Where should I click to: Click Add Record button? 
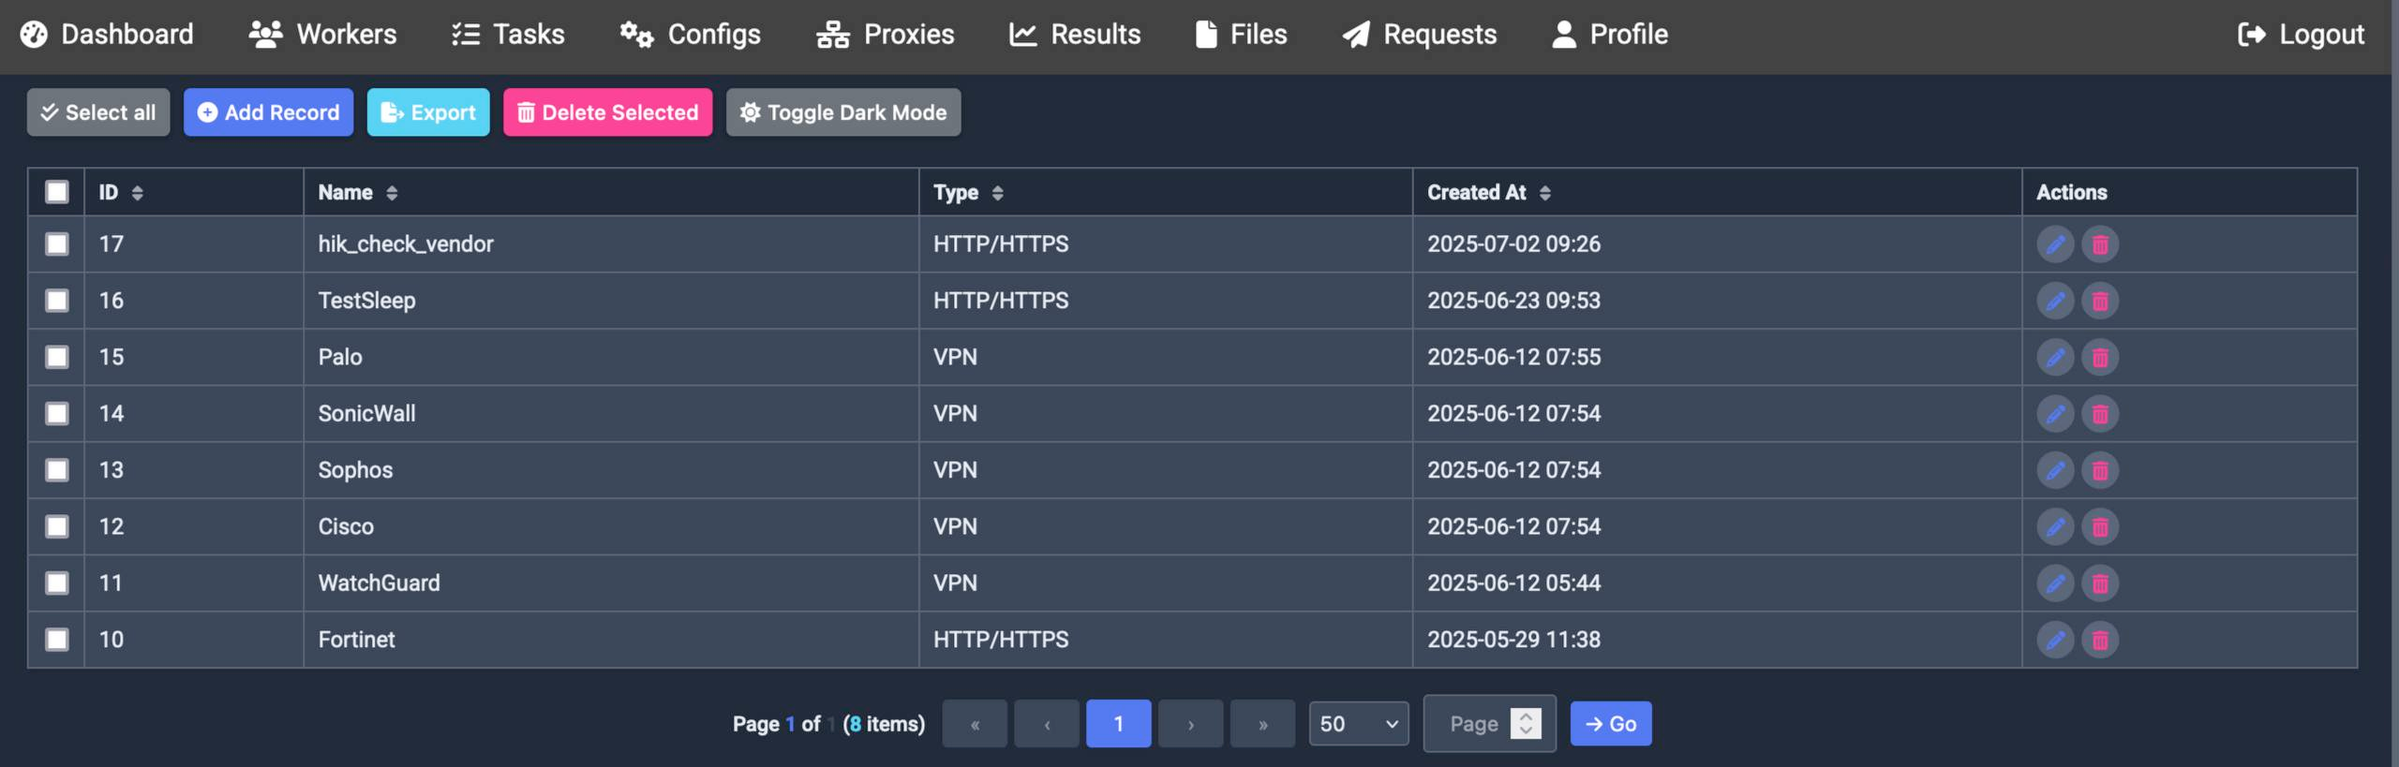point(268,112)
